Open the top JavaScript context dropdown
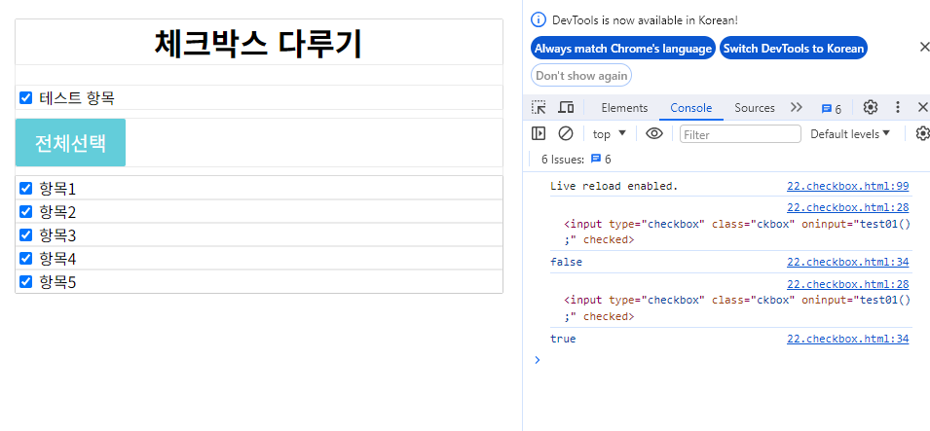The height and width of the screenshot is (431, 930). tap(610, 134)
